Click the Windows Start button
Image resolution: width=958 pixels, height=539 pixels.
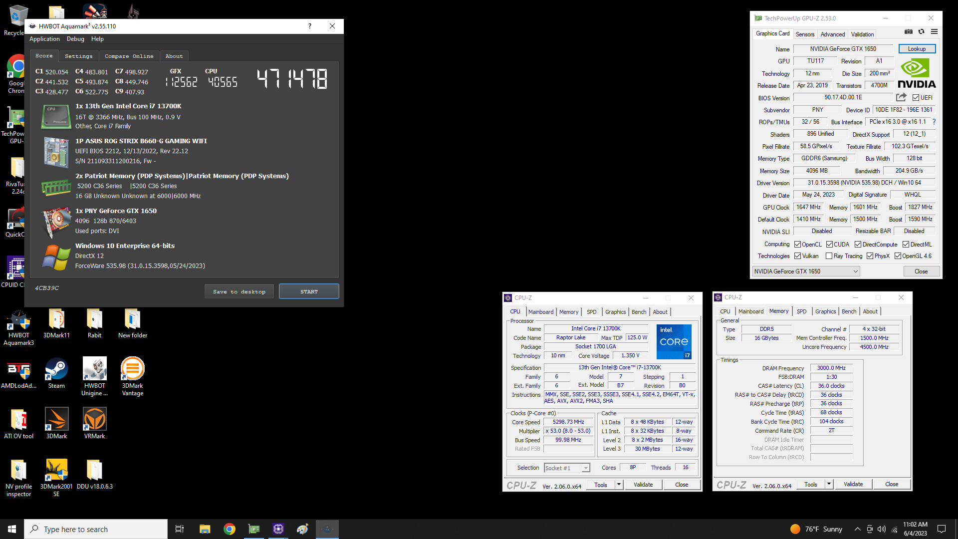pyautogui.click(x=12, y=529)
